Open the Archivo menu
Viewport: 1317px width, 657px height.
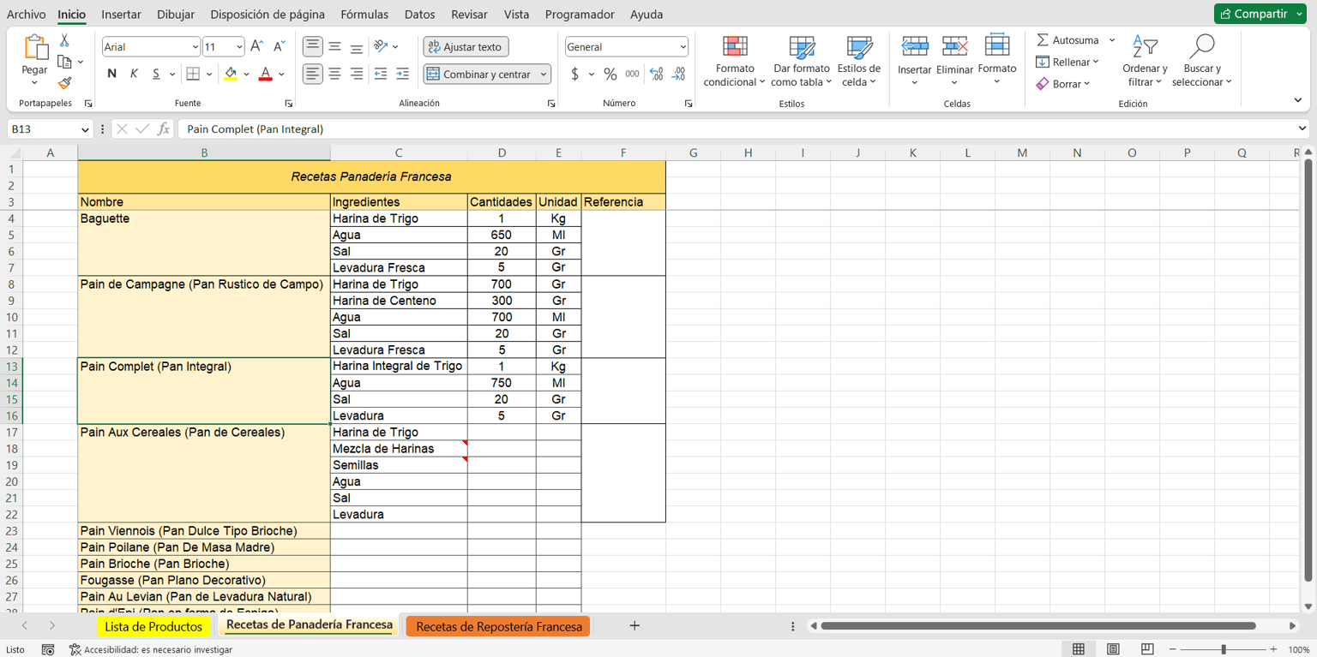(27, 15)
